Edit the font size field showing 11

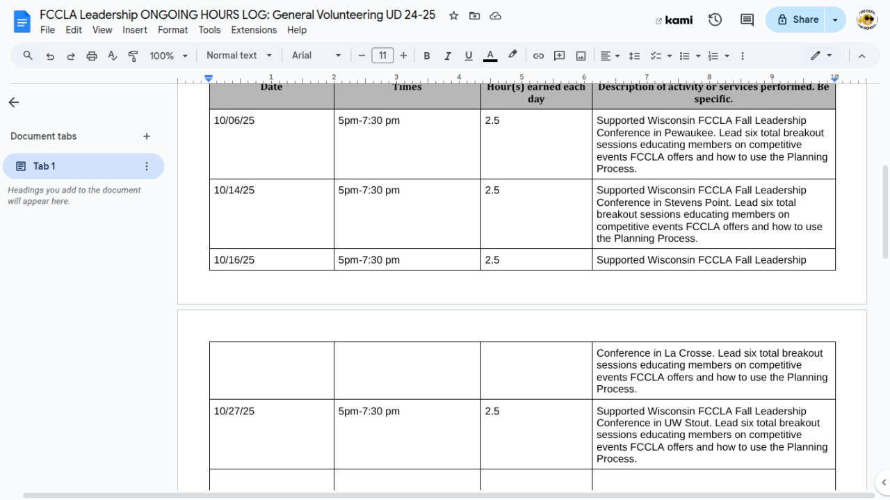coord(382,56)
